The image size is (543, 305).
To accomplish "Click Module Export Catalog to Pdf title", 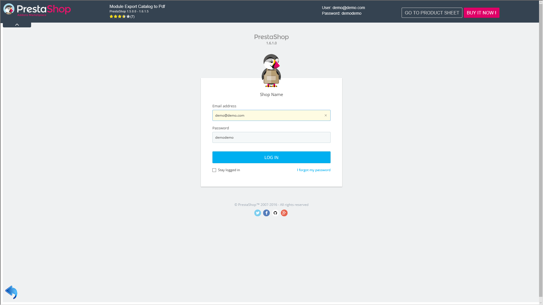I will click(x=137, y=6).
